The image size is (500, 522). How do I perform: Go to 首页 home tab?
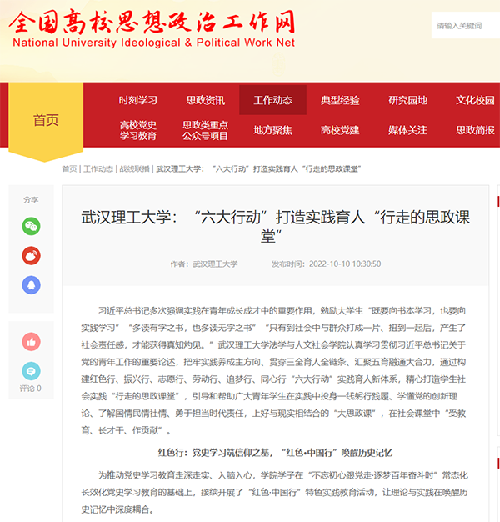[x=46, y=120]
